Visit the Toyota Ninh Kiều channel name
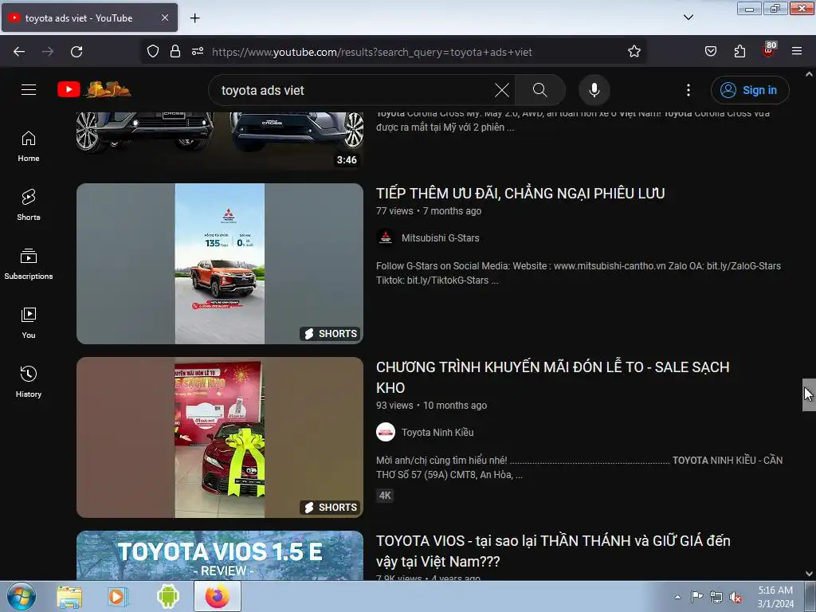Image resolution: width=816 pixels, height=612 pixels. 437,433
